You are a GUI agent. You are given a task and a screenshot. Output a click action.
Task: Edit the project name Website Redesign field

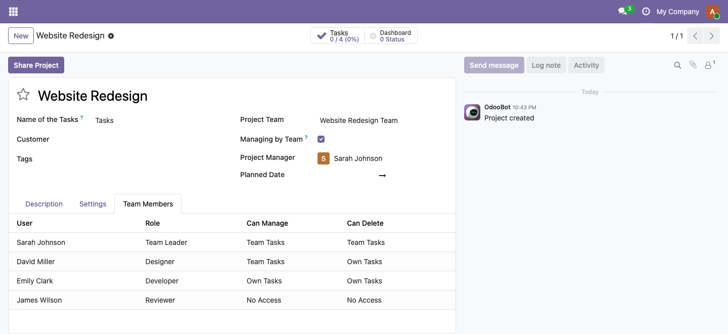click(242, 96)
